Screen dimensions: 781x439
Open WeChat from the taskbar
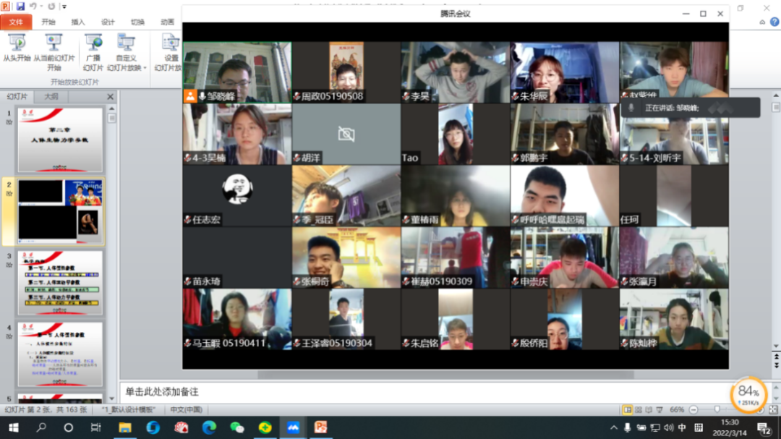tap(237, 427)
